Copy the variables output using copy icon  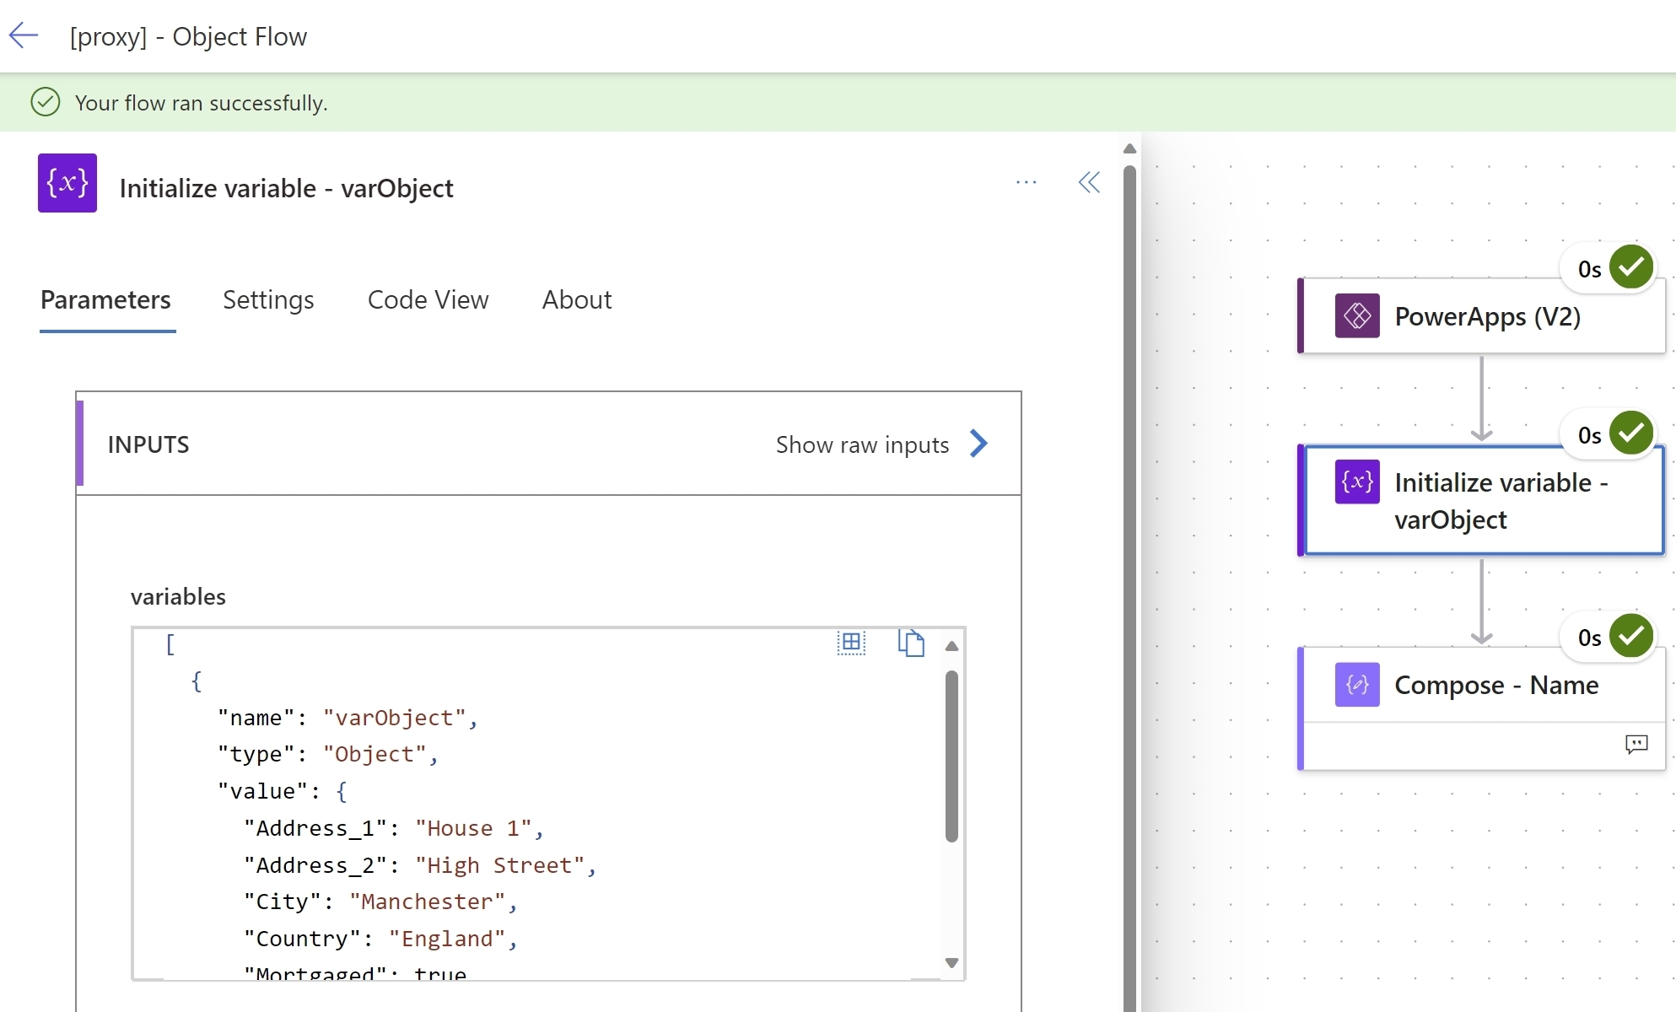912,643
